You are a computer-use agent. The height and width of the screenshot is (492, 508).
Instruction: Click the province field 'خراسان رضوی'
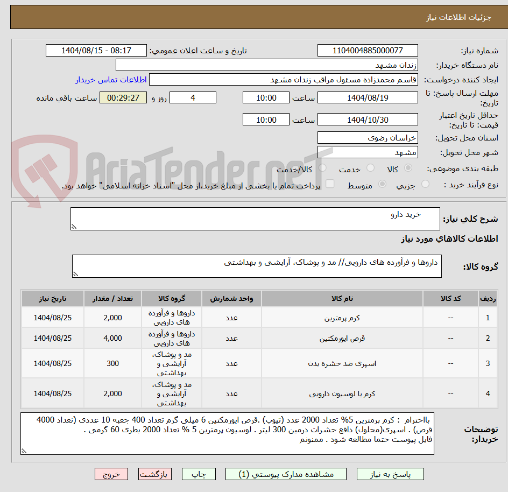[x=368, y=138]
